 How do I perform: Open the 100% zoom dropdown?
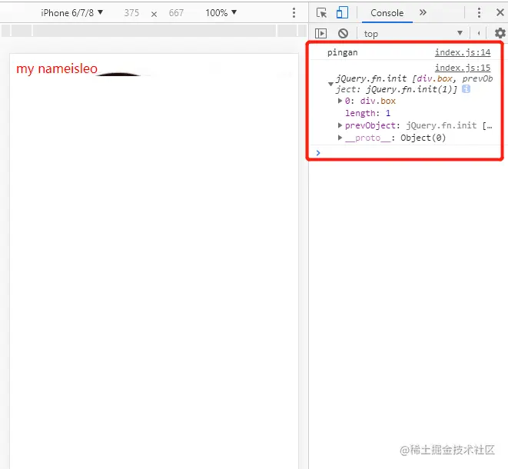[221, 12]
